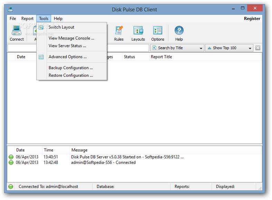Maximize the Disk Pulse DB Client window
Screen dimensions: 272x200
pos(243,8)
